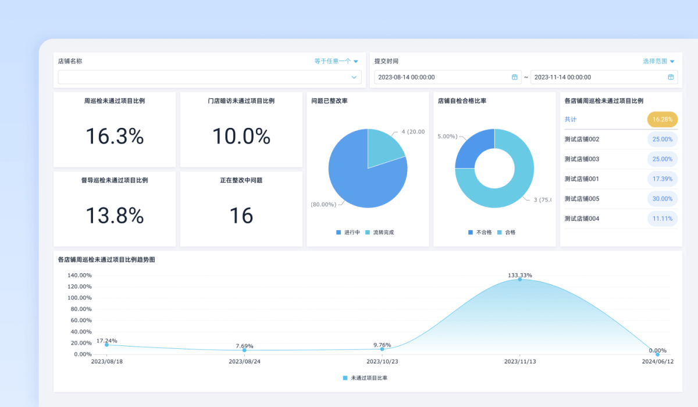This screenshot has width=698, height=407.
Task: Select row 测试店铺002
Action: [x=621, y=140]
